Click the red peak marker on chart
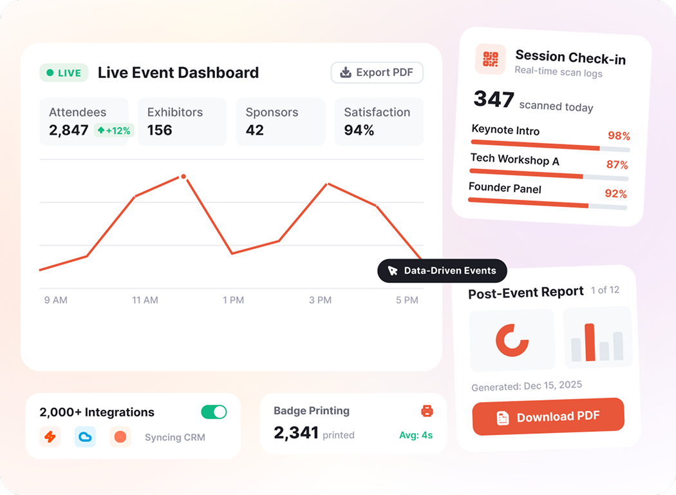The width and height of the screenshot is (676, 495). (183, 177)
